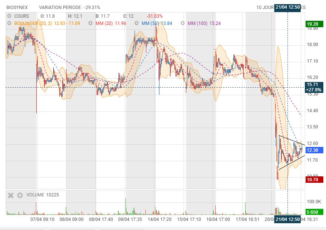326x230 pixels.
Task: Remove the VOLUME panel with X icon
Action: (x=11, y=195)
